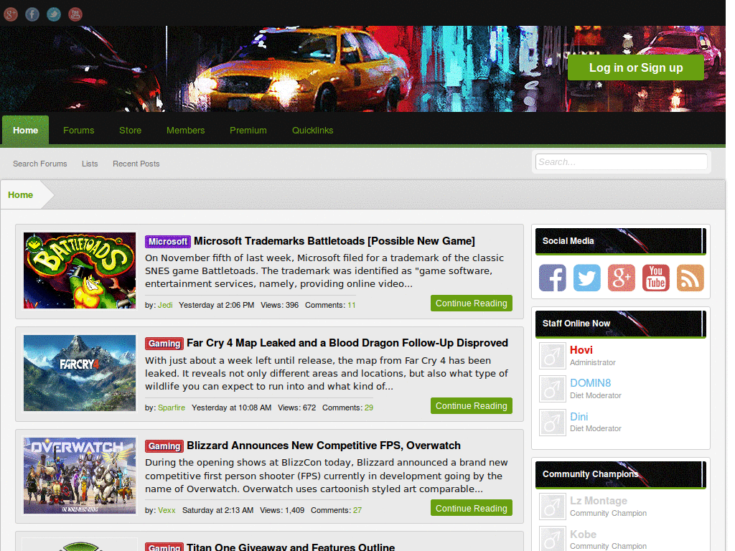Click the Community Champions header
Image resolution: width=735 pixels, height=551 pixels.
[621, 474]
